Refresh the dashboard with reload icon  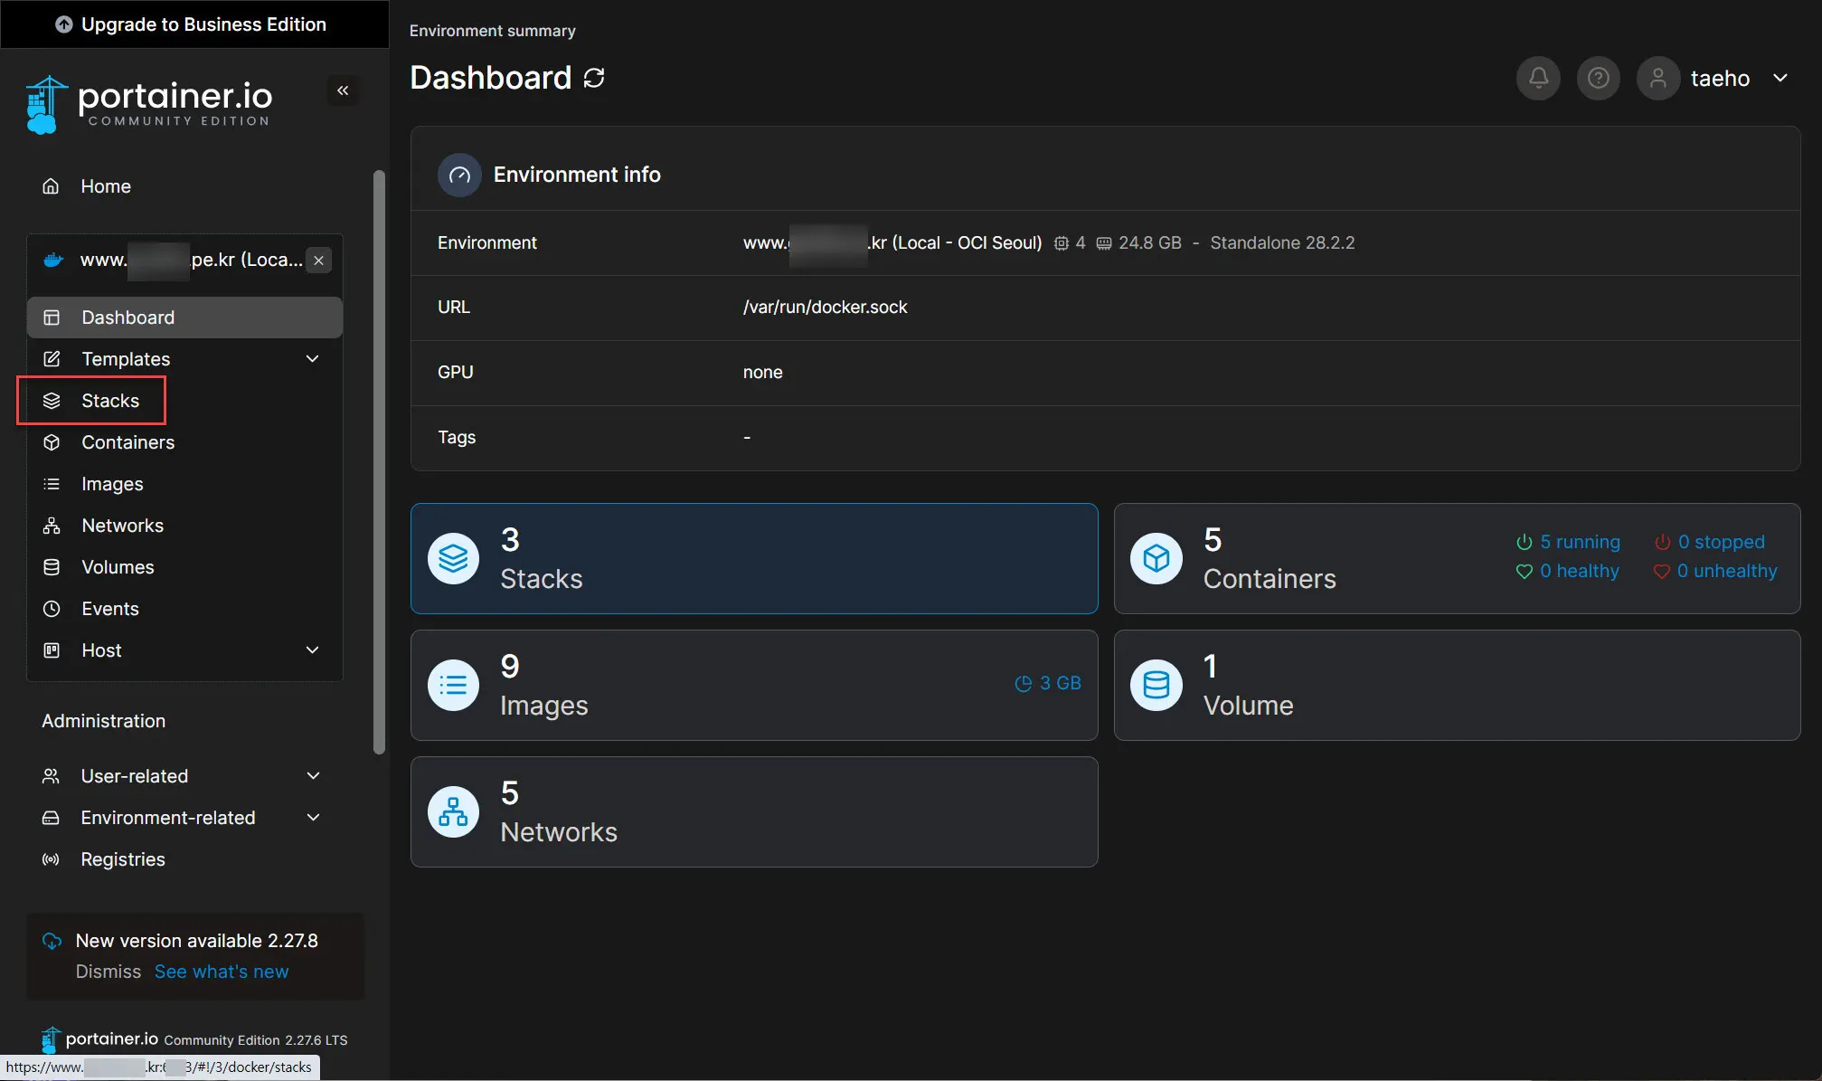[x=594, y=79]
